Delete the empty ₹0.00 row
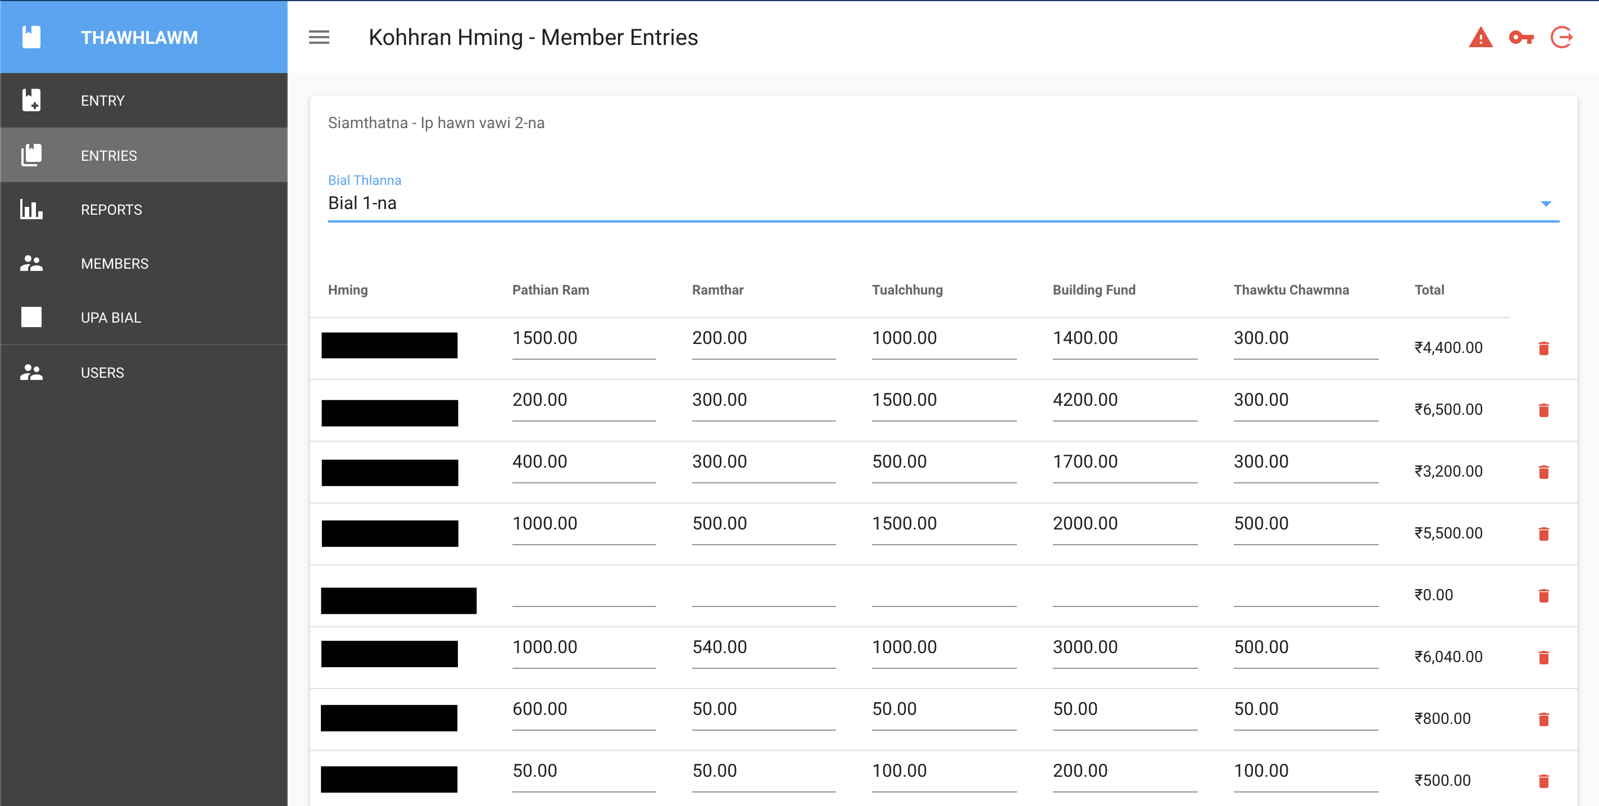1599x806 pixels. click(1544, 595)
